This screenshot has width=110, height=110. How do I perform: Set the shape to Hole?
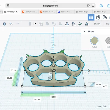(108, 41)
